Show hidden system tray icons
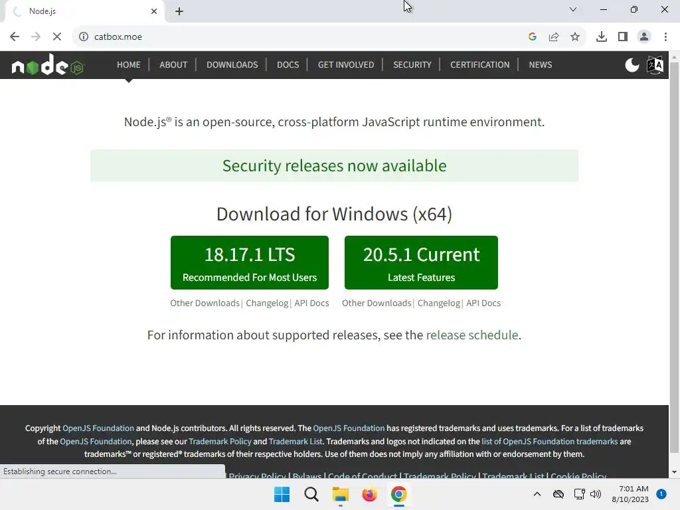 (x=537, y=494)
